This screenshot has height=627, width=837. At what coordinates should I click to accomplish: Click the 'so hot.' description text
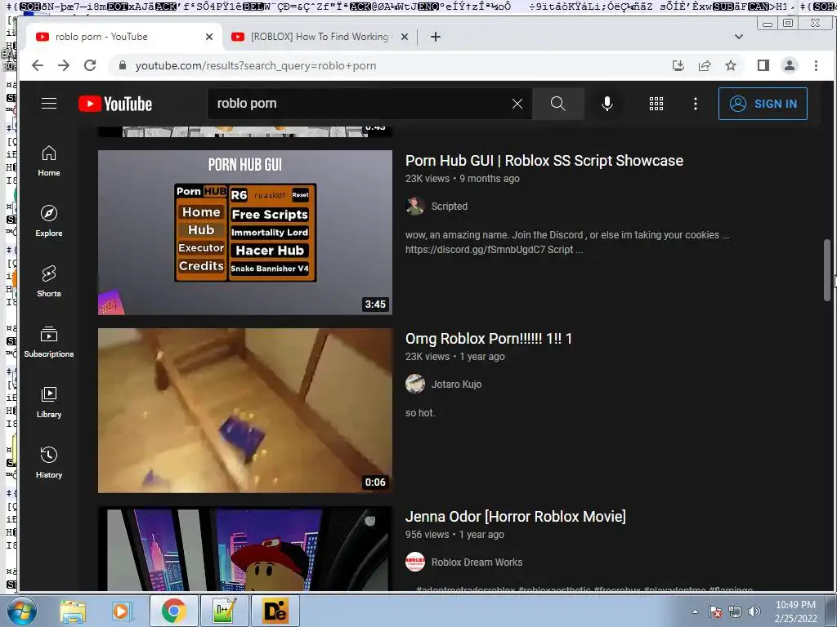click(x=420, y=412)
